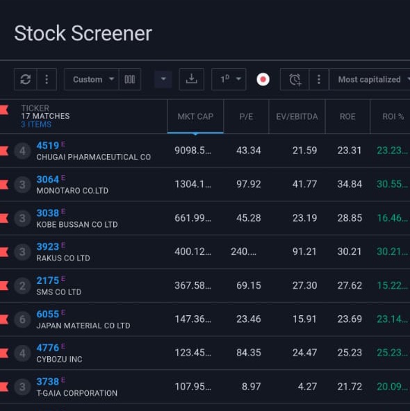Click the rating badge 3 beside 3923
Viewport: 410px width, 411px height.
(22, 252)
